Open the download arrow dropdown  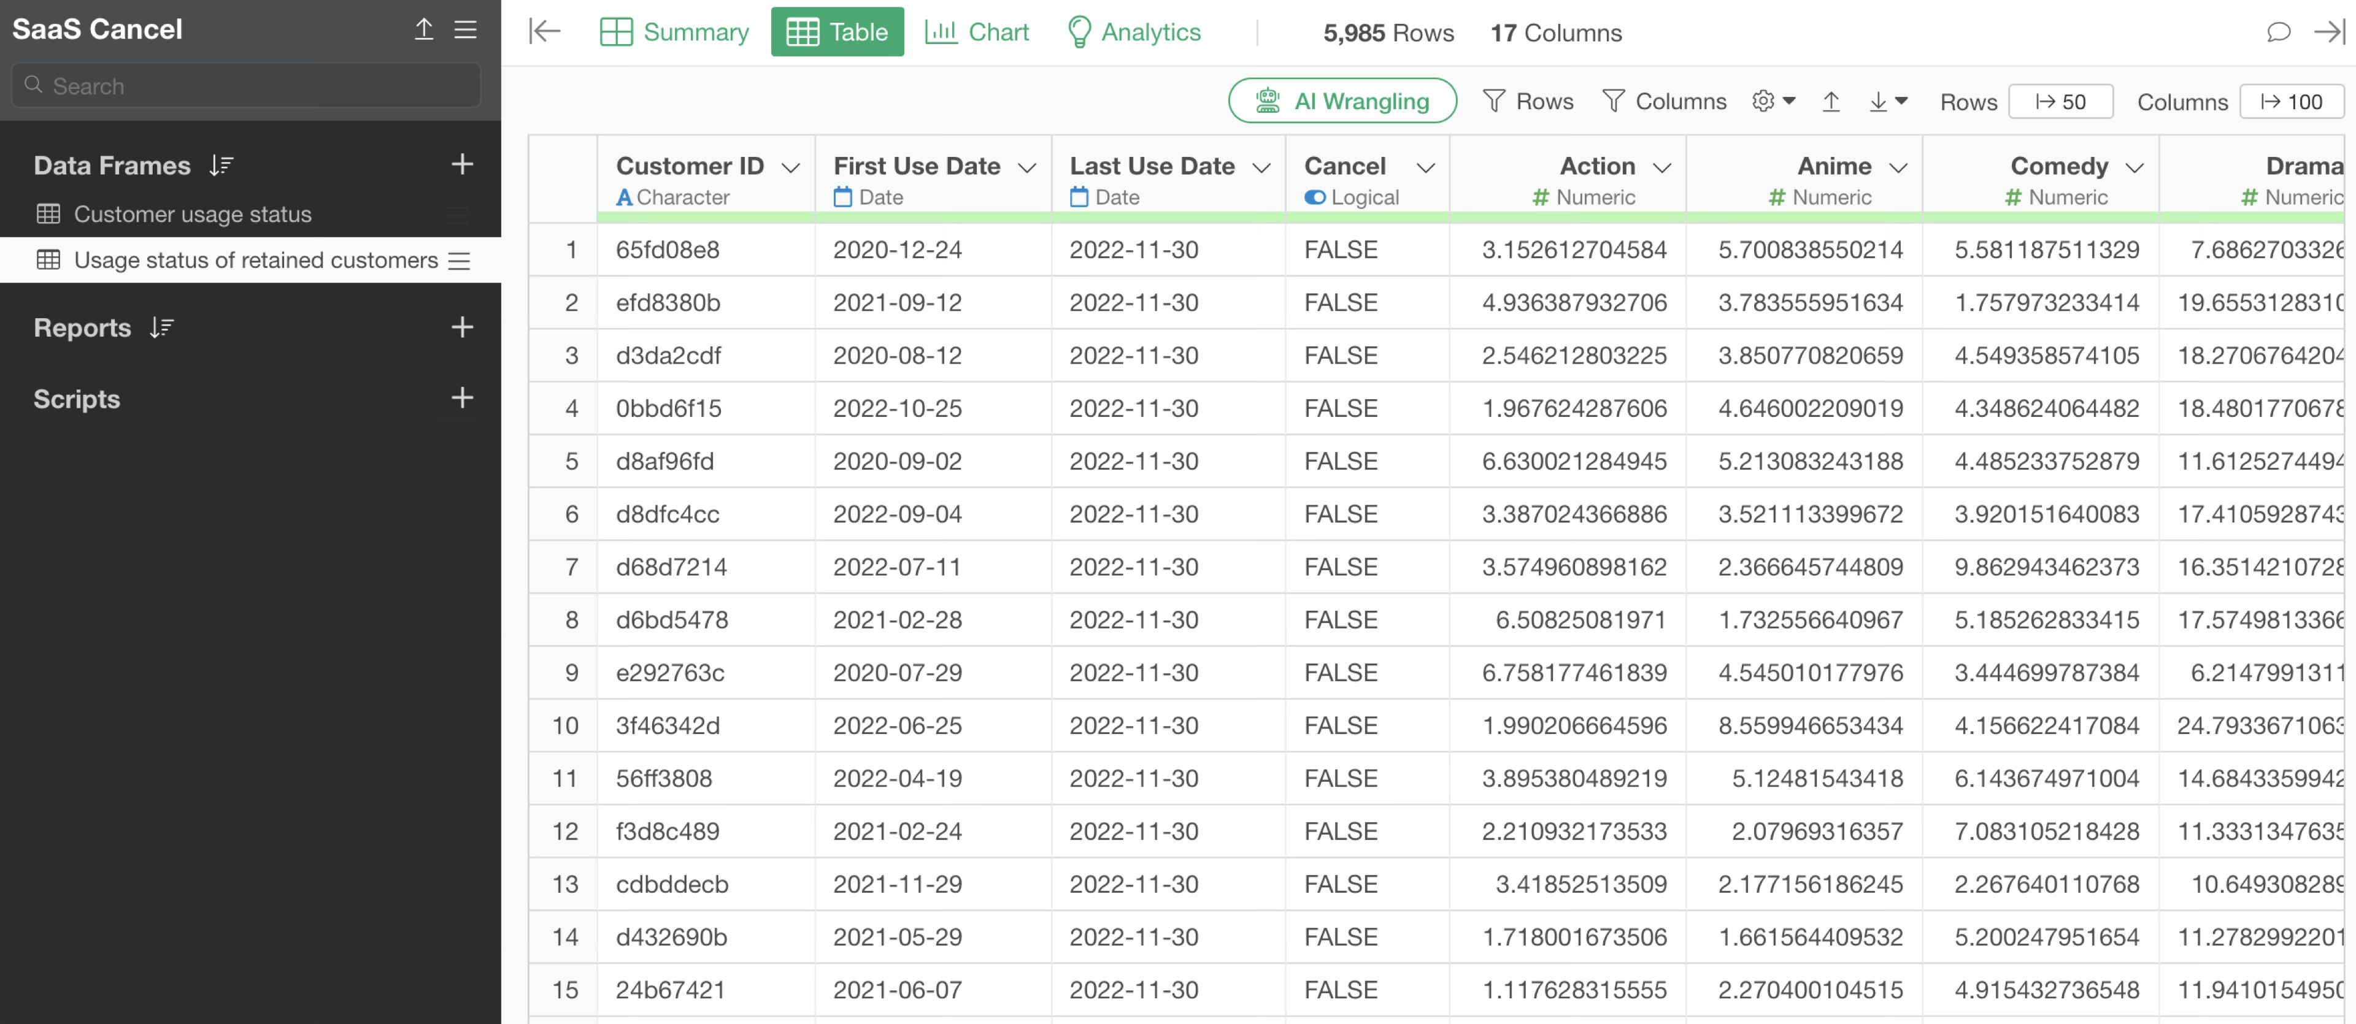(1888, 102)
